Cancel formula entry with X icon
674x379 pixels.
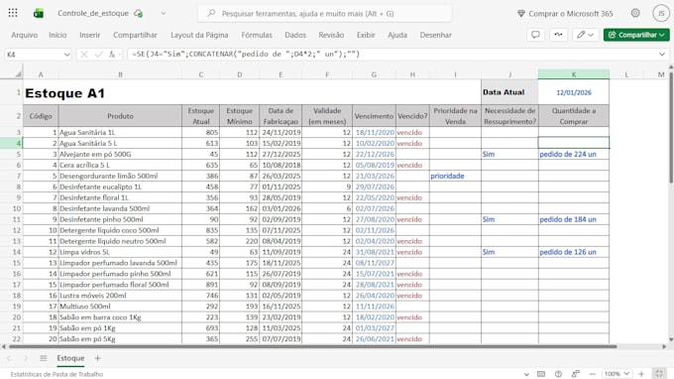pyautogui.click(x=84, y=55)
